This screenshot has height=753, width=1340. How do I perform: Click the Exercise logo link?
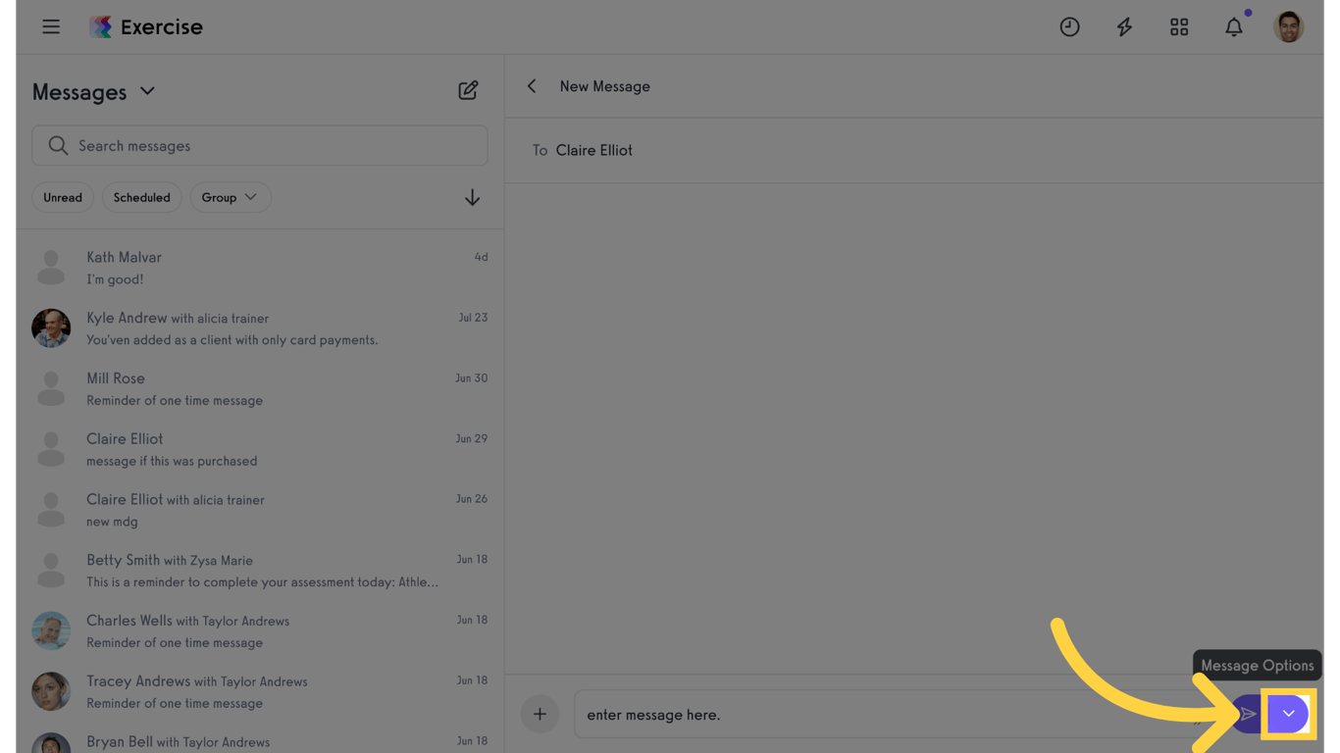146,27
